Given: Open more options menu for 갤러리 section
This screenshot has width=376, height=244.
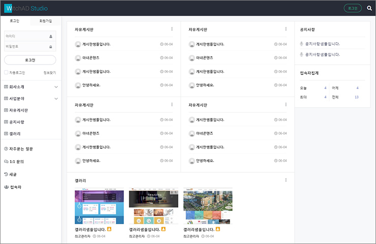Looking at the screenshot, I should pyautogui.click(x=286, y=180).
